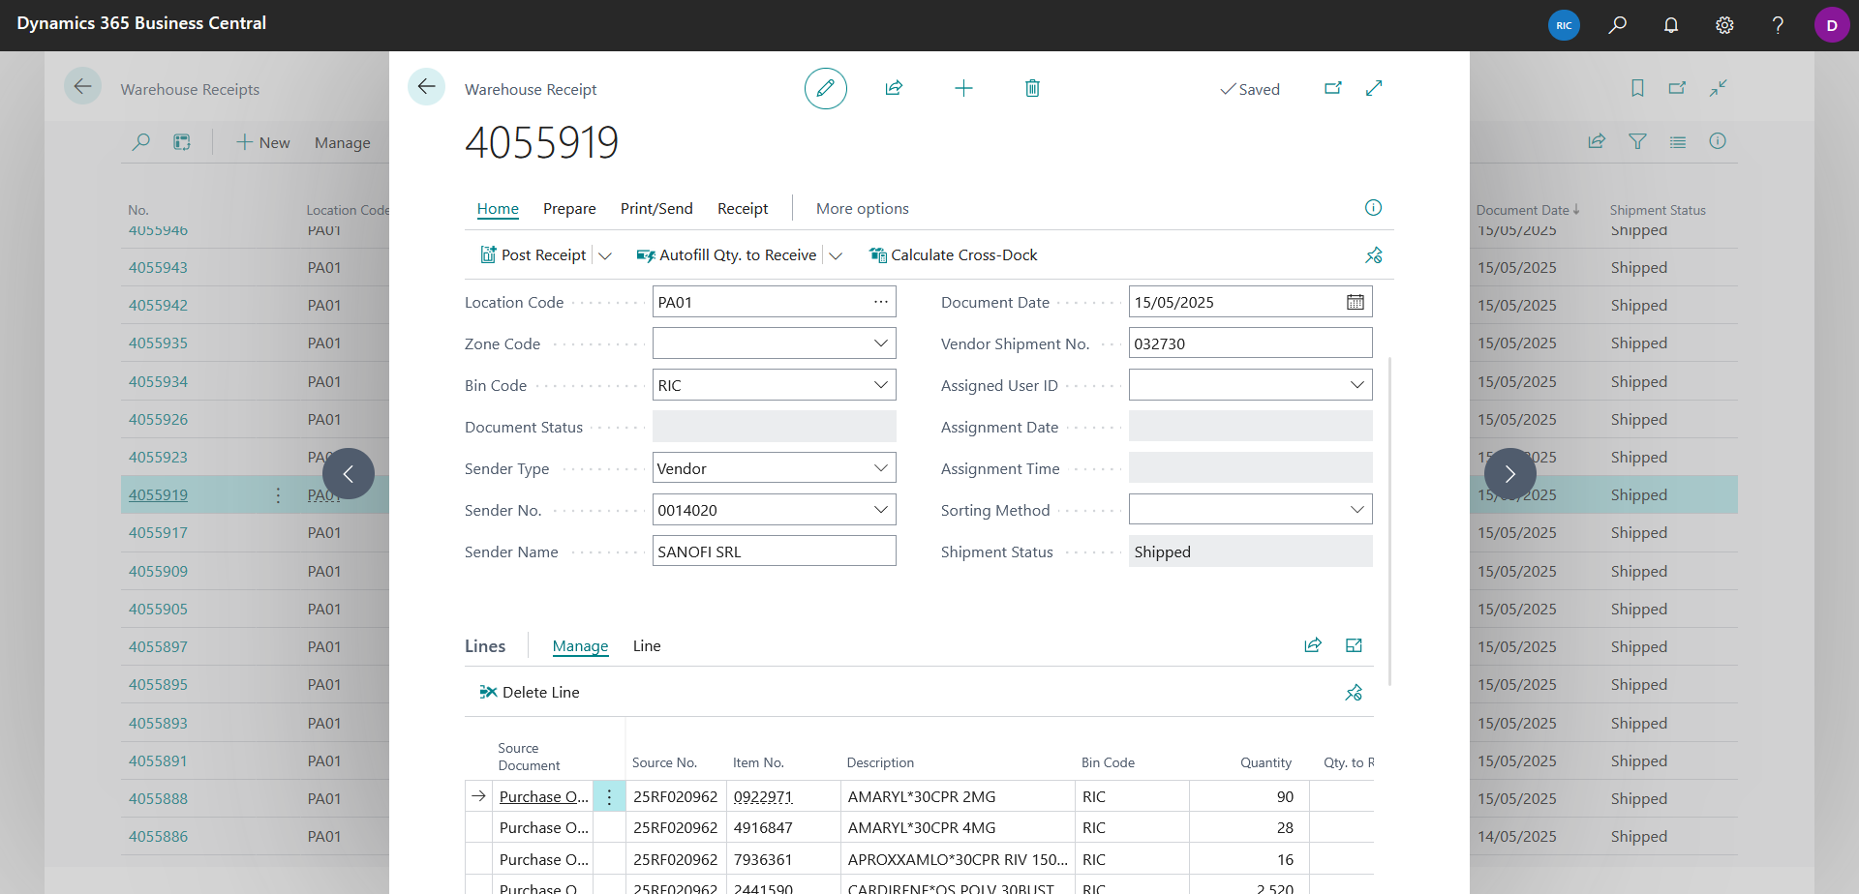Click Autofill Qty. to Receive button

726,255
